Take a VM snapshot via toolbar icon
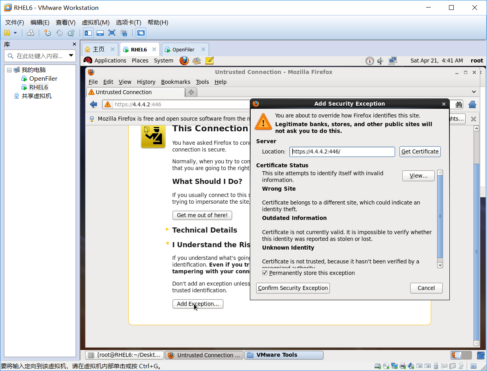This screenshot has height=371, width=487. click(48, 33)
